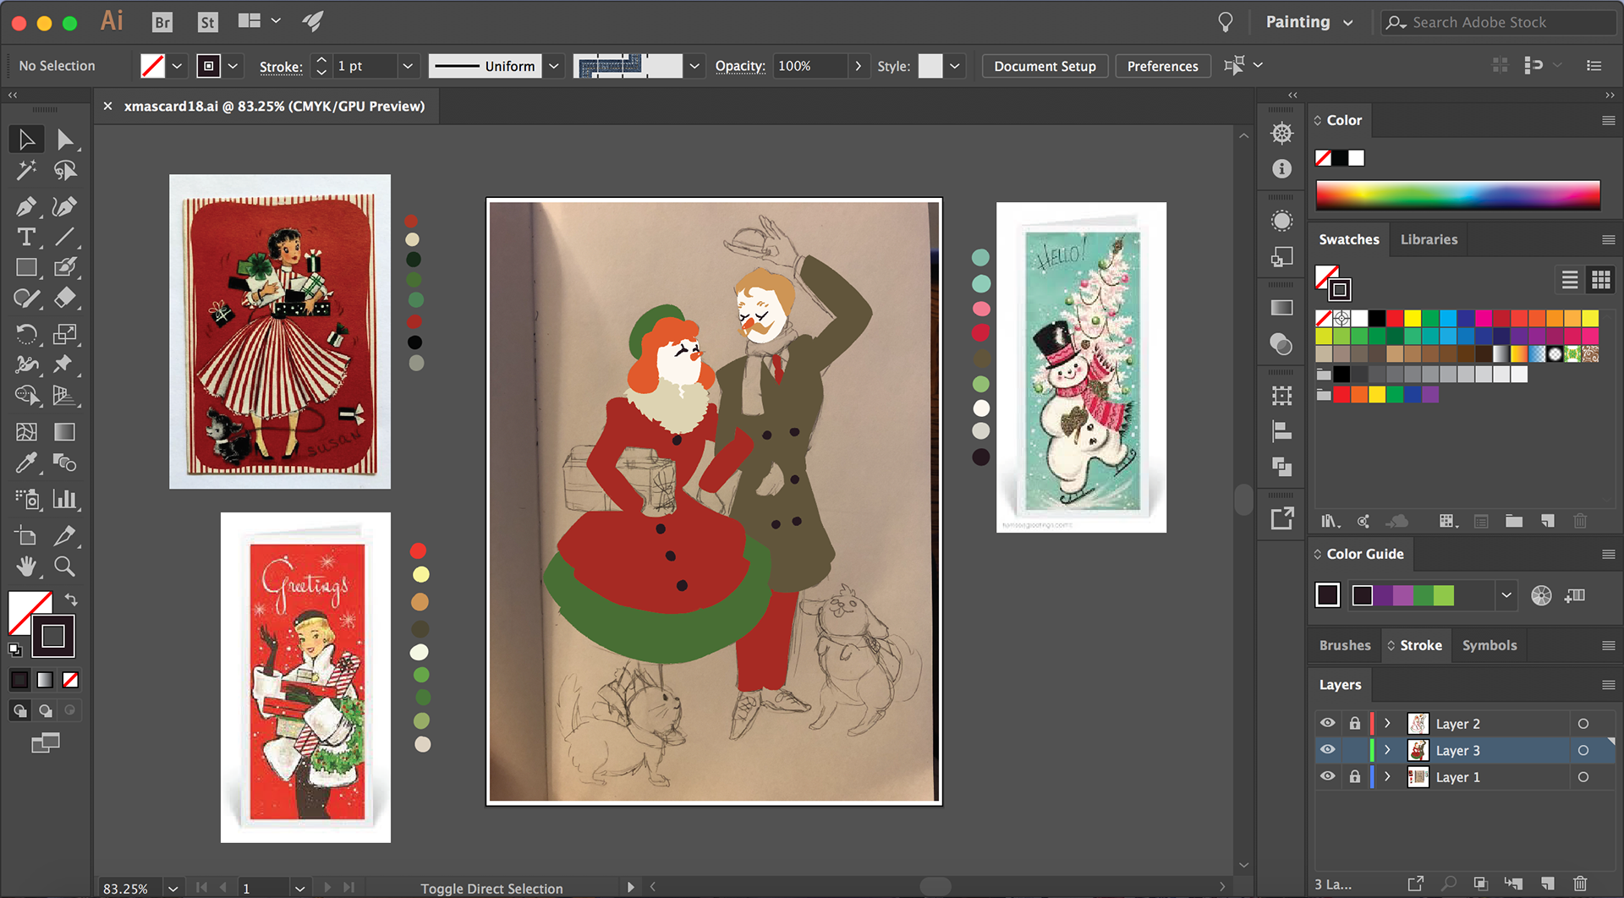Hide Layer 1 using eye icon

click(x=1328, y=776)
